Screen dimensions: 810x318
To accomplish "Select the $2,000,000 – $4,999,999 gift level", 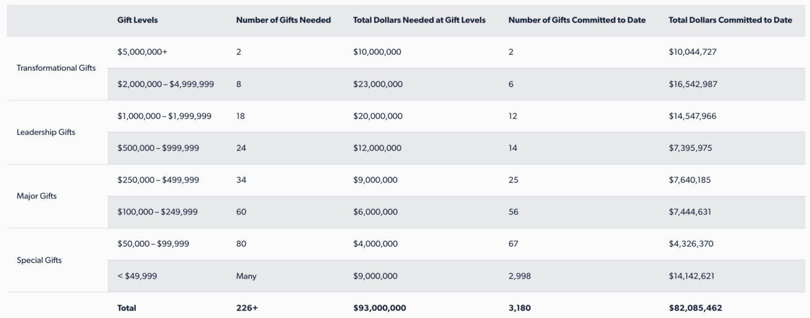I will point(165,84).
